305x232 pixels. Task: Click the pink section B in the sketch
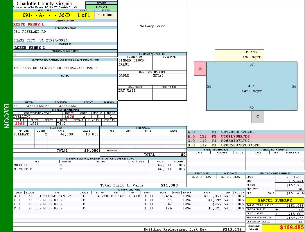pyautogui.click(x=200, y=69)
